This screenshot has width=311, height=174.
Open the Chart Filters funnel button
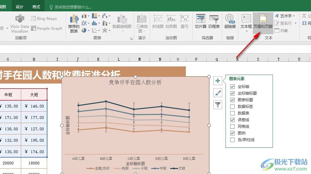pos(218,104)
